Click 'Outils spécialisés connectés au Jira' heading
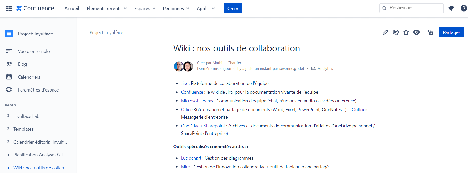This screenshot has width=468, height=173. coord(211,147)
